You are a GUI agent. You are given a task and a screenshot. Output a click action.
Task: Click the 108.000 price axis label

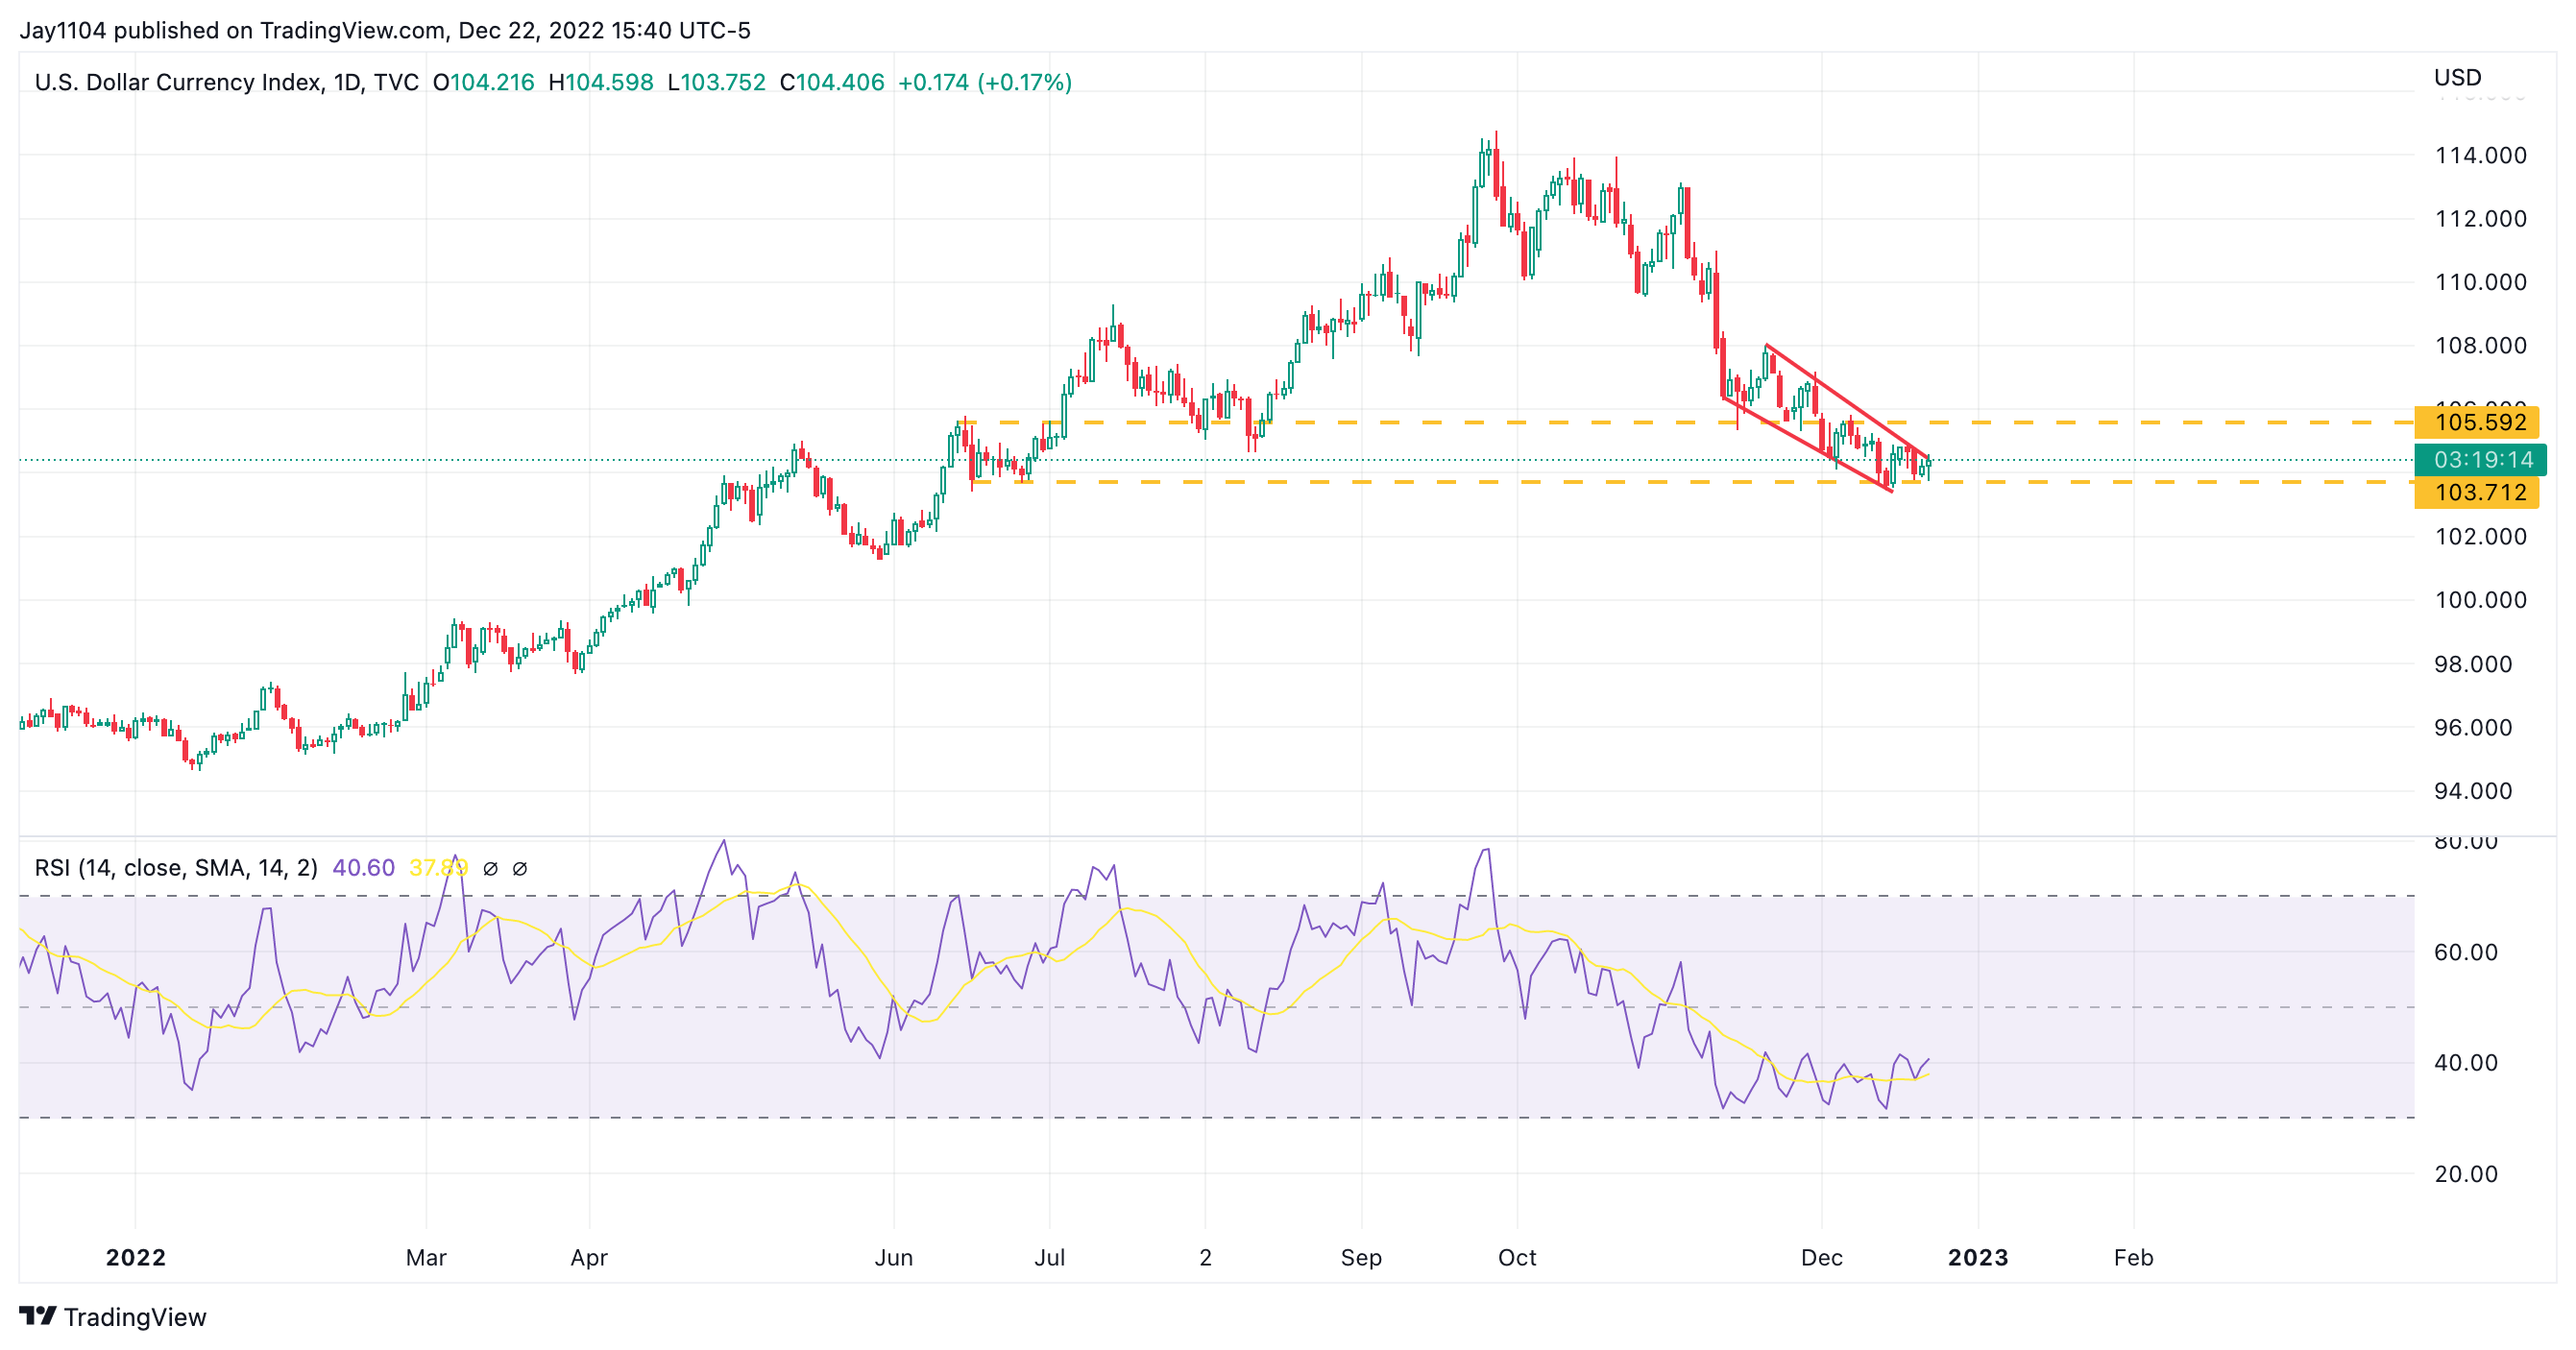coord(2480,346)
